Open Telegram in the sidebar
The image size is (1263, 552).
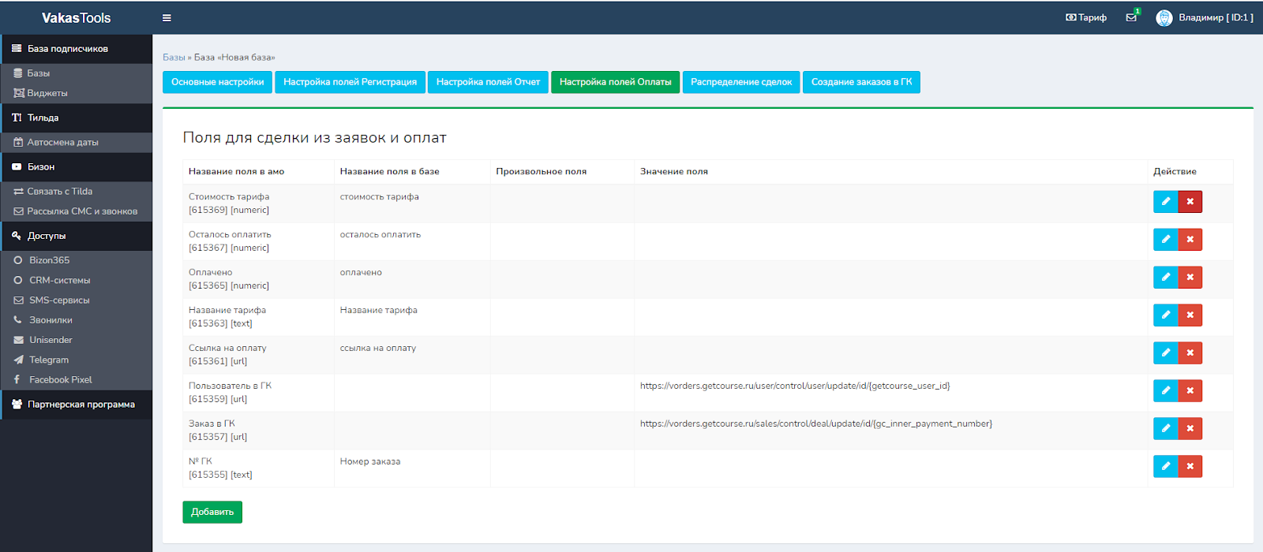49,360
